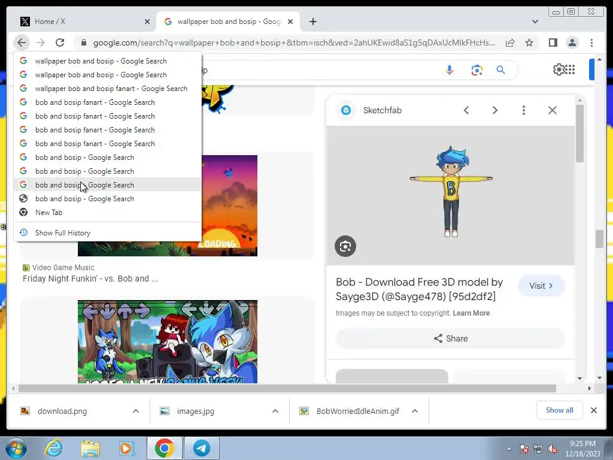Click the horizontal page scrollbar
Screen dimensions: 613x460
(x=287, y=388)
